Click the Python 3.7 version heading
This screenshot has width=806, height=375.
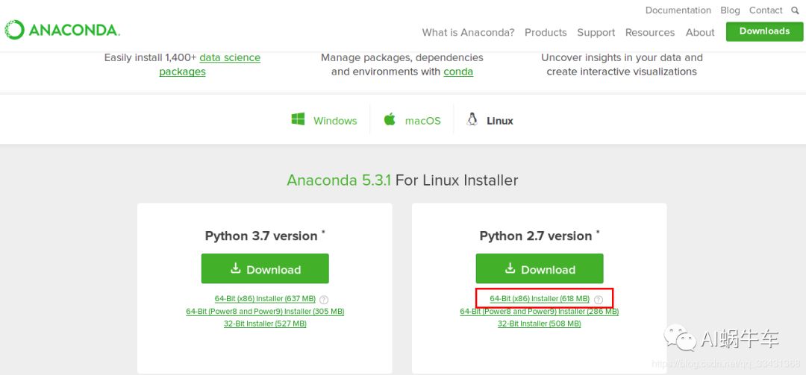coord(265,236)
